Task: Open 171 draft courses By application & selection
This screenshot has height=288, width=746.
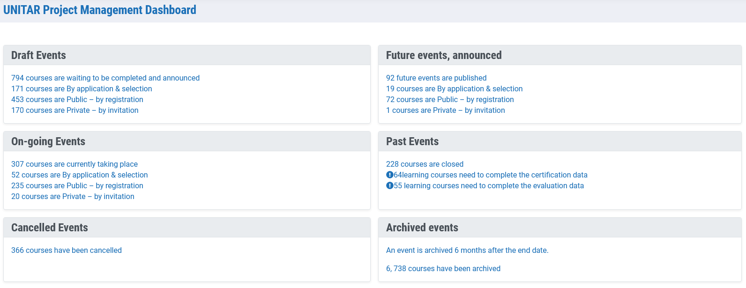Action: click(x=82, y=89)
